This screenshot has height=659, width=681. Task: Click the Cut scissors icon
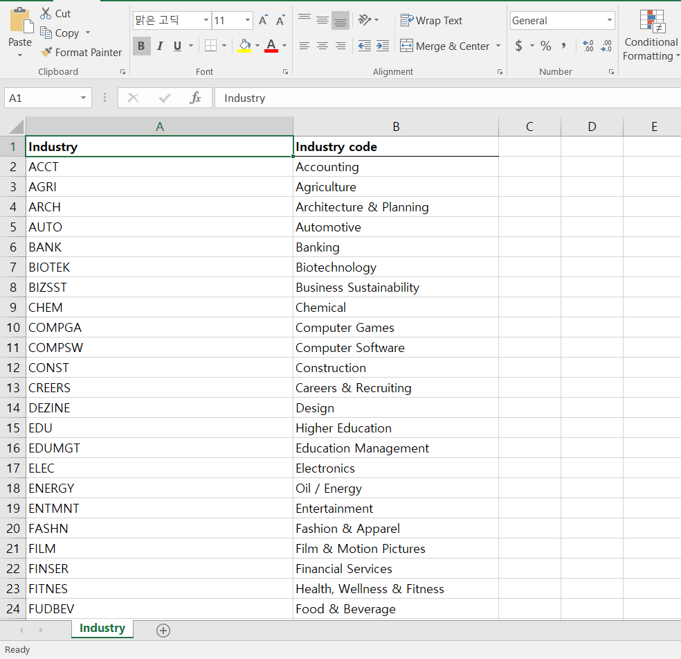[x=45, y=13]
